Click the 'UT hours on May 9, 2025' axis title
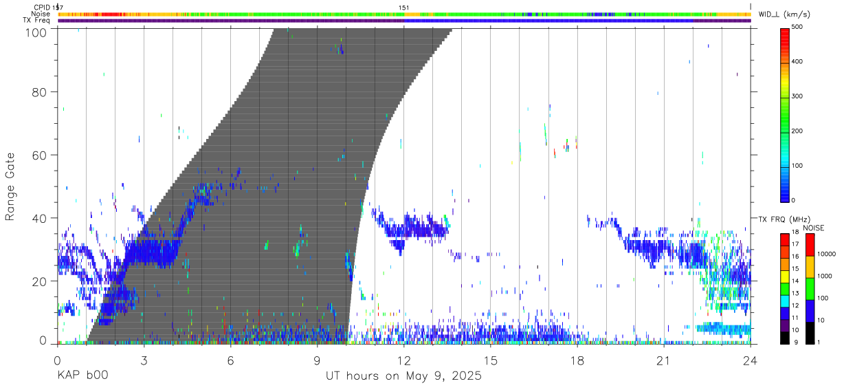 pos(403,376)
